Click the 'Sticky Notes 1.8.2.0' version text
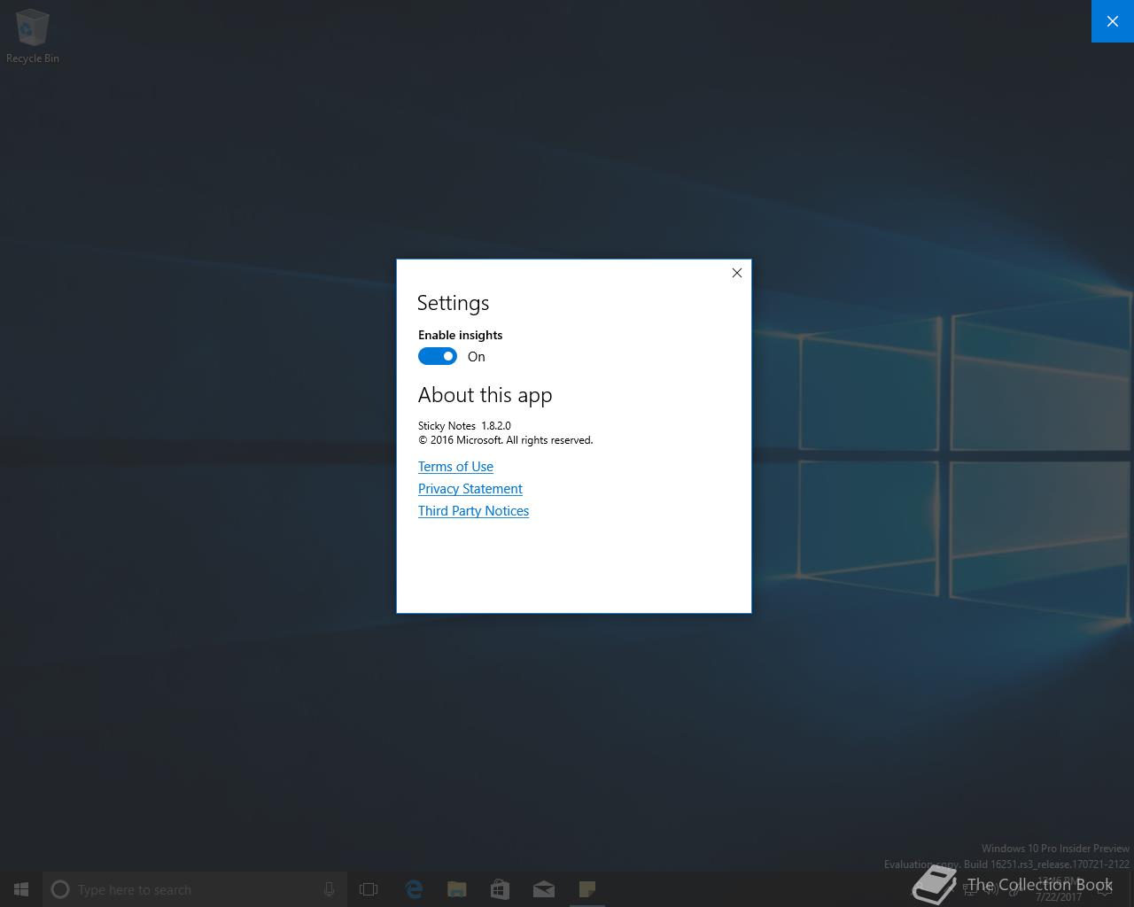 464,426
